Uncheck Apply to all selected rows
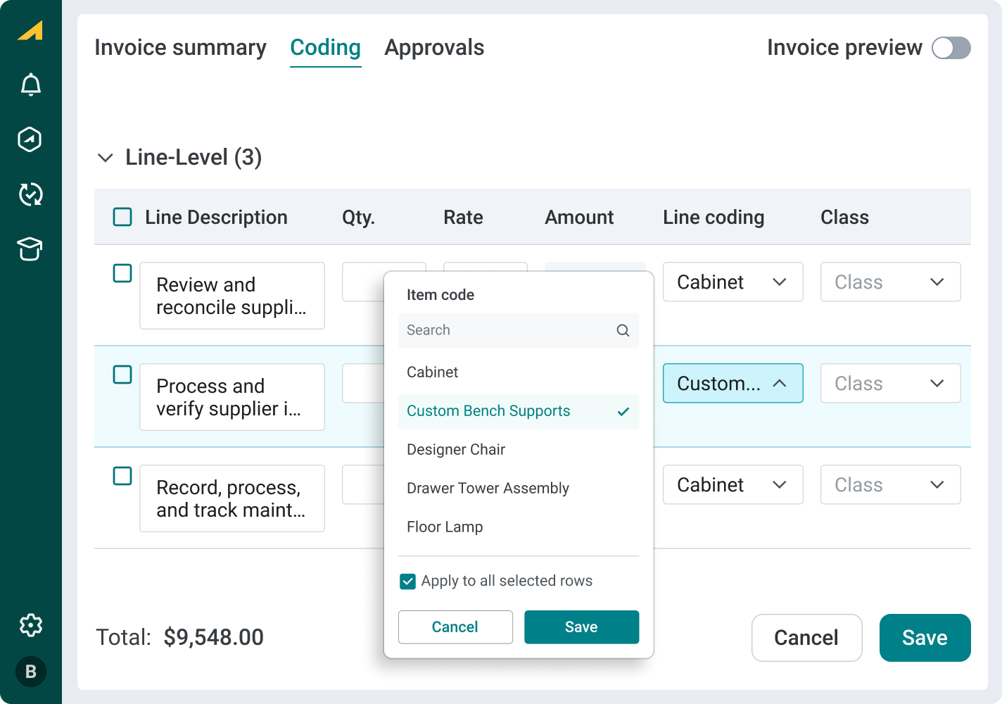 407,581
